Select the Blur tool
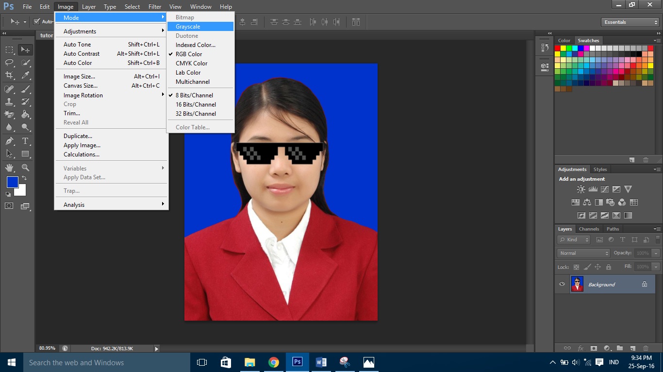663x372 pixels. pyautogui.click(x=9, y=127)
